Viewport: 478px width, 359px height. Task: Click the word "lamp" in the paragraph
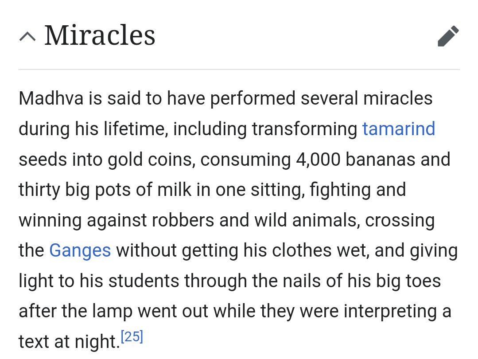[112, 311]
